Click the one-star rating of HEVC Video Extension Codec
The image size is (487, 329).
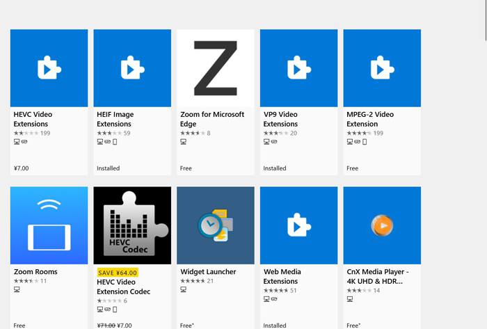[x=109, y=300]
